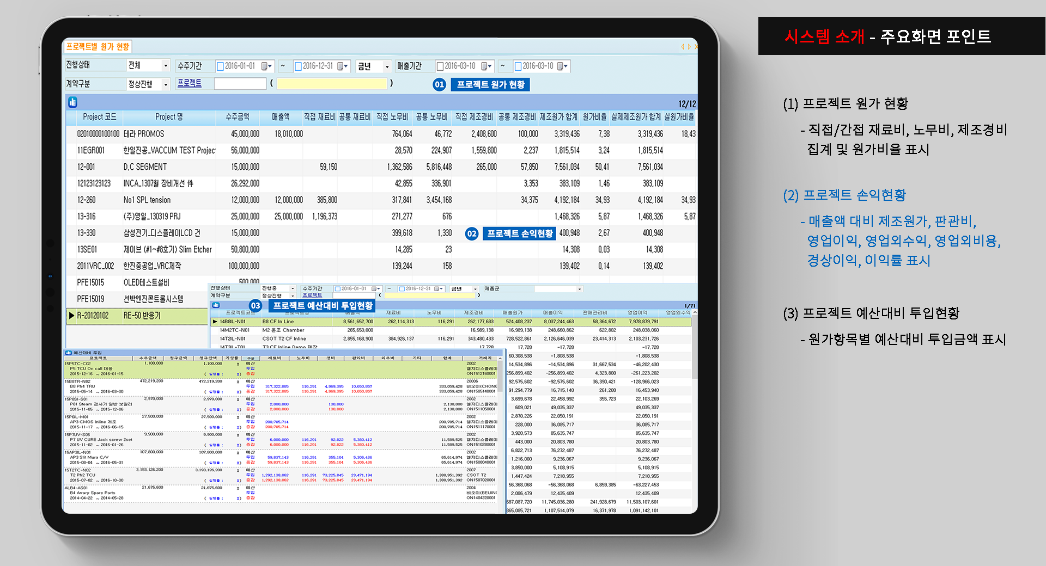Click the 프로젝트 link in main filter bar
1046x566 pixels.
[x=190, y=83]
